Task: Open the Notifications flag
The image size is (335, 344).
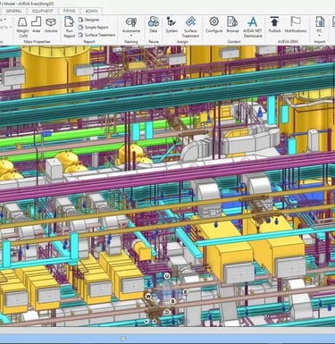Action: click(296, 25)
